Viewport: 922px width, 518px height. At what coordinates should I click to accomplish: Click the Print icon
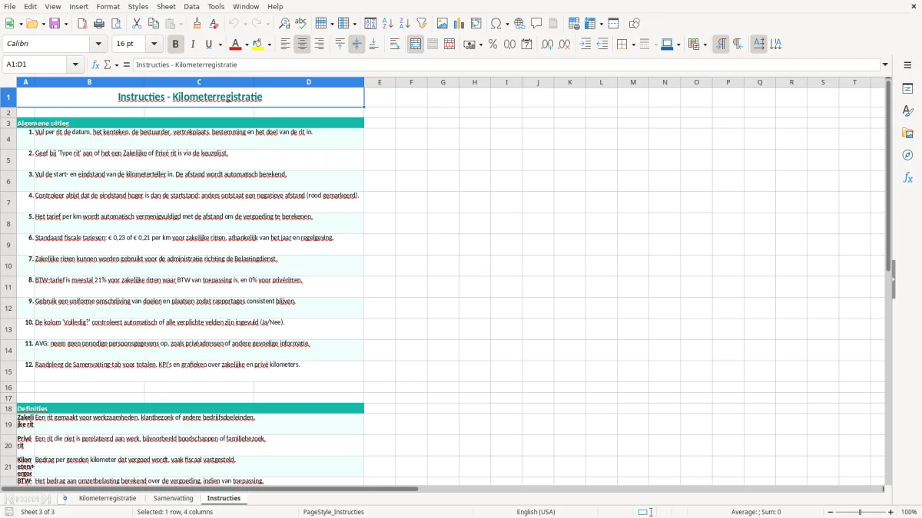[x=99, y=24]
